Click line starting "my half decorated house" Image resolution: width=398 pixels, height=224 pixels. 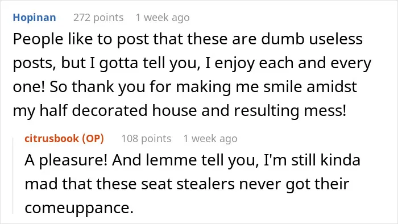click(180, 111)
